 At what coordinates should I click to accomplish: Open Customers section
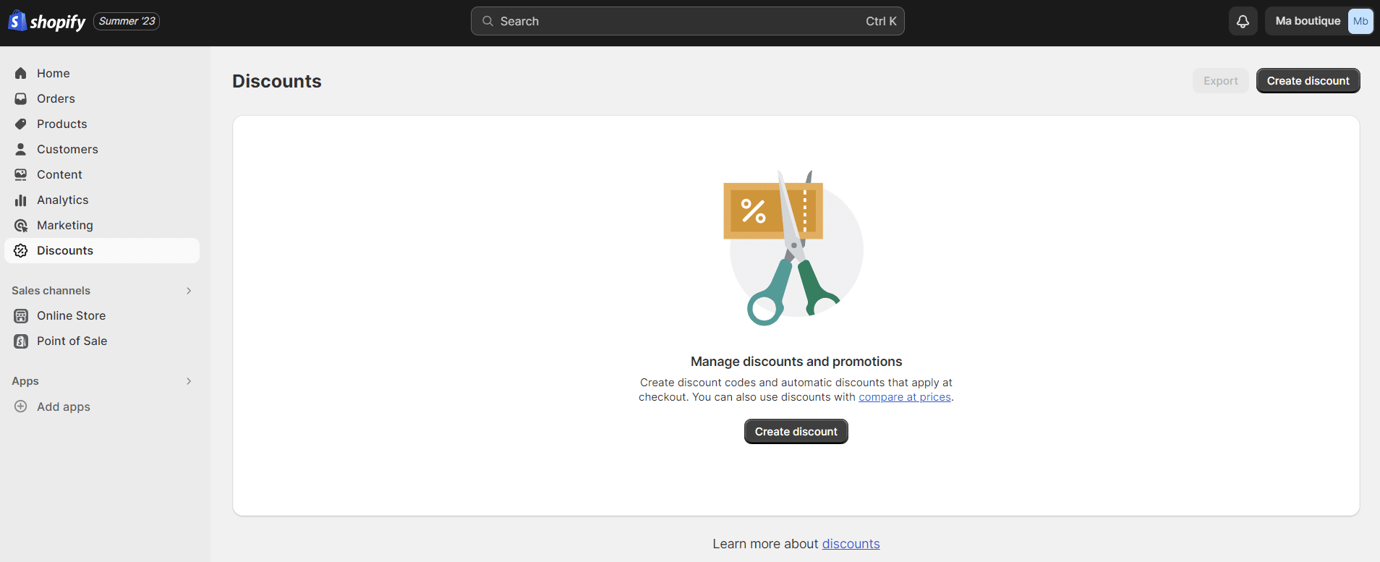tap(102, 149)
